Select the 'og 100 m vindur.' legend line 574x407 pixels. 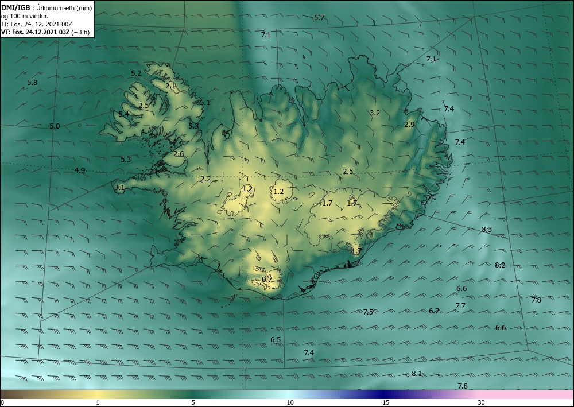(x=25, y=16)
